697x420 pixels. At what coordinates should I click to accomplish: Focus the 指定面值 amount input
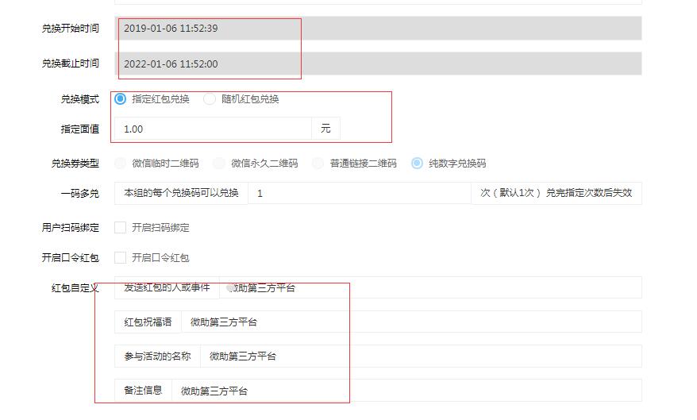pos(213,129)
